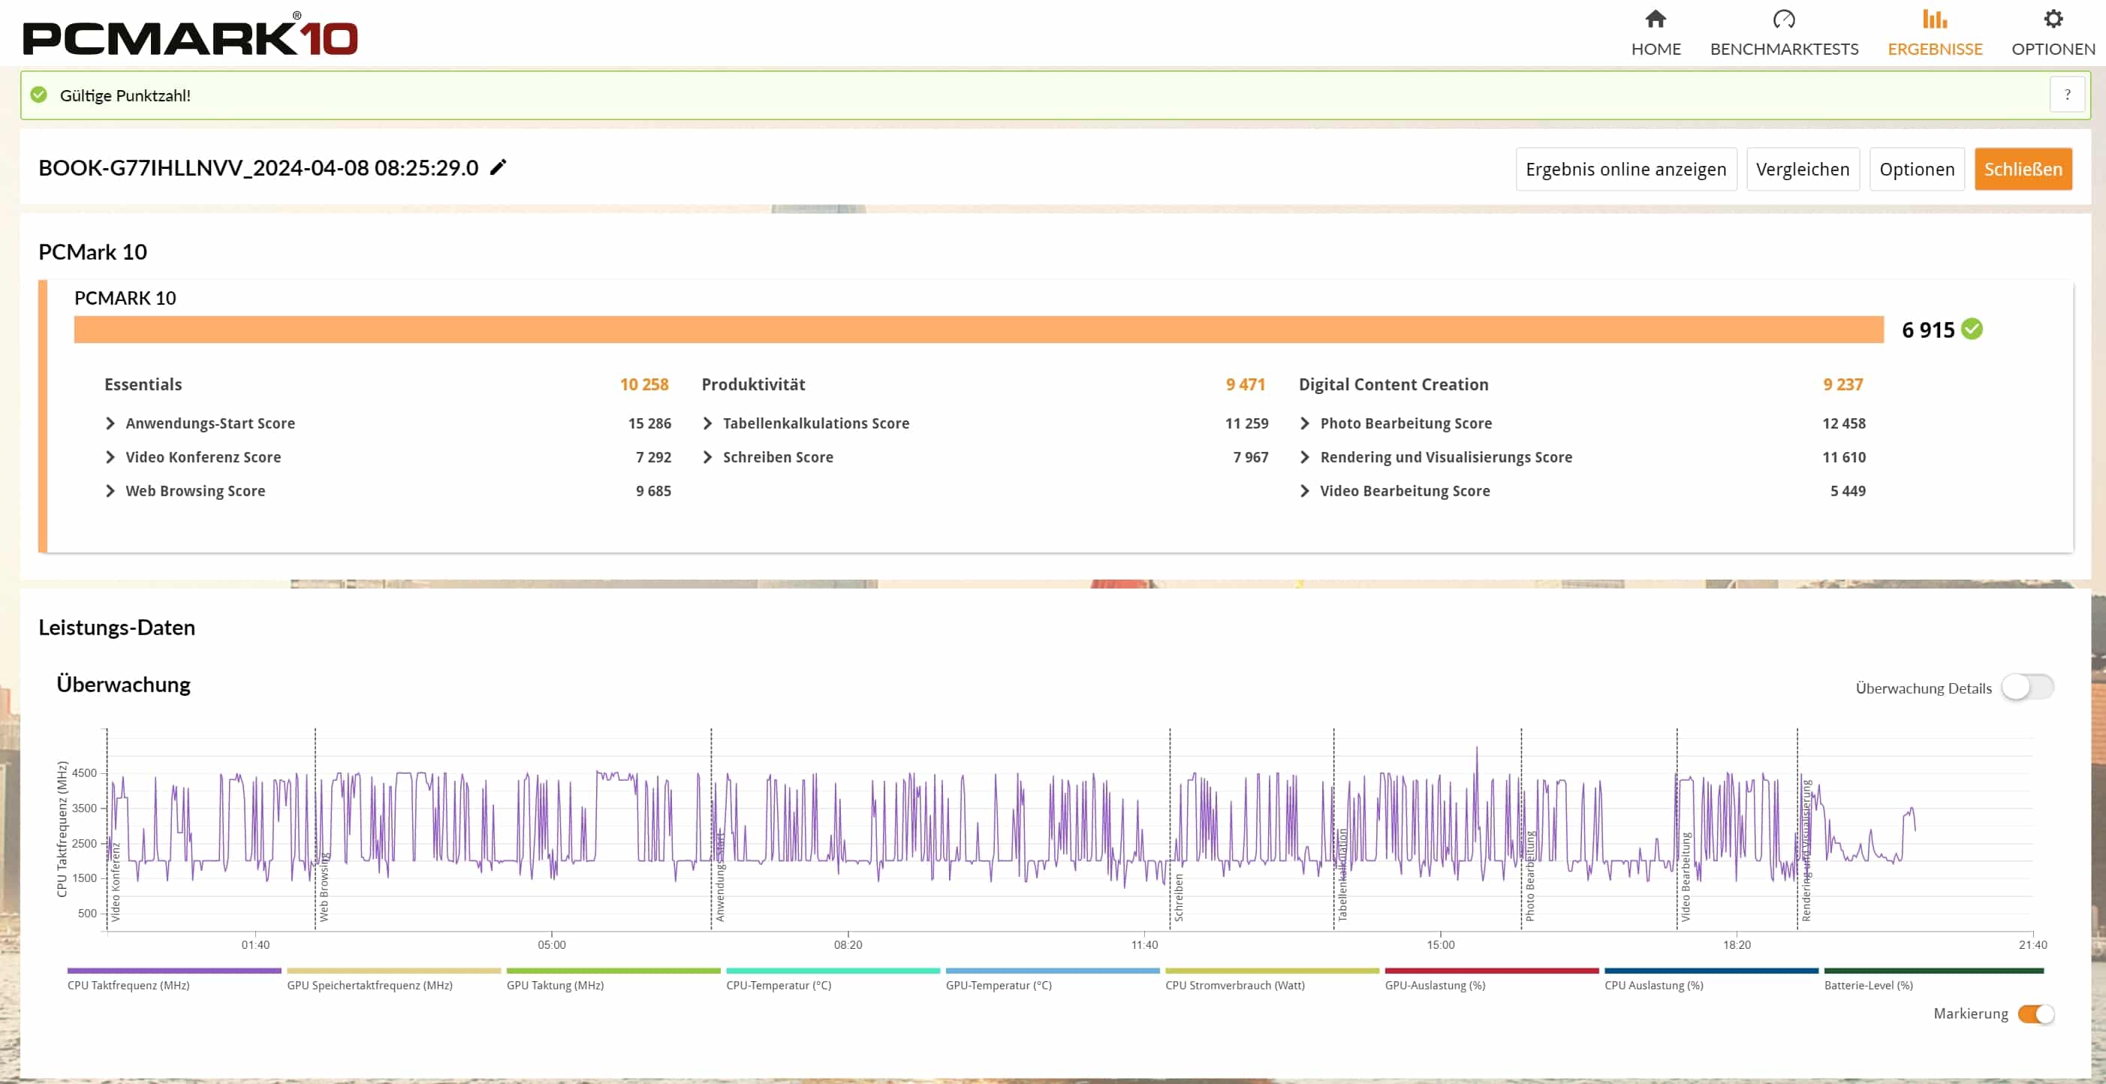
Task: Click the Optionen button beside Vergleichen
Action: click(x=1915, y=169)
